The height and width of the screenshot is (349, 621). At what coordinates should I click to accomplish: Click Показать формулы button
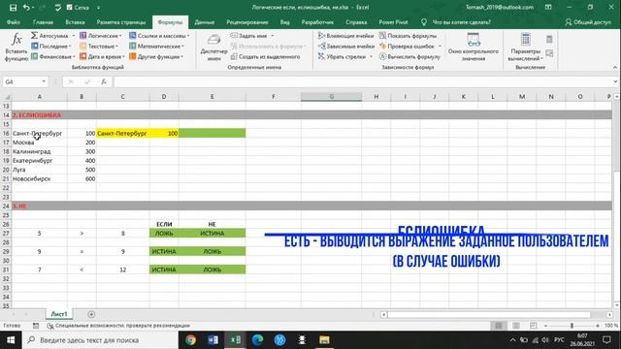[x=408, y=36]
